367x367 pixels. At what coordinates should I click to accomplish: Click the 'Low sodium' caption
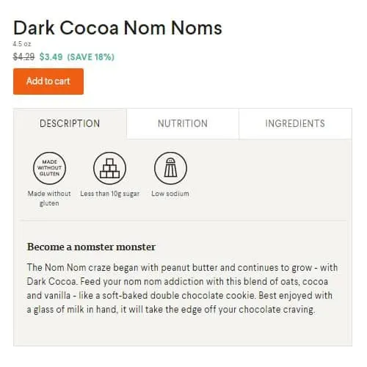pos(170,194)
